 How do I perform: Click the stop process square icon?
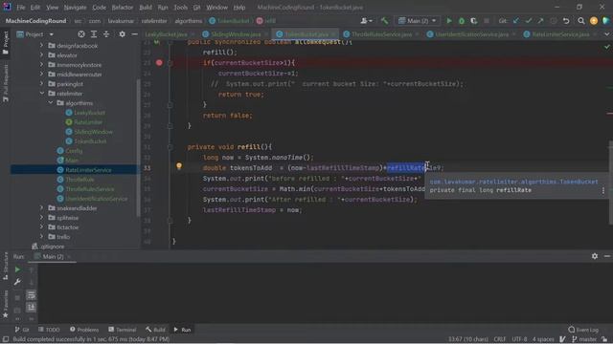click(487, 21)
